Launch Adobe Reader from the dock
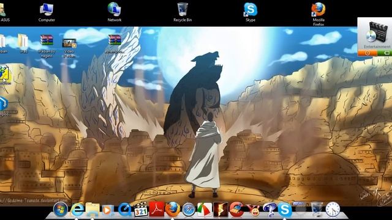This screenshot has height=220, width=392. [157, 209]
